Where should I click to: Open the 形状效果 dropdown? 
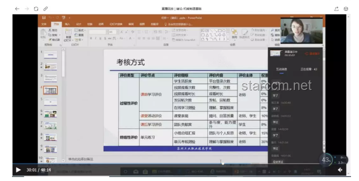259,39
